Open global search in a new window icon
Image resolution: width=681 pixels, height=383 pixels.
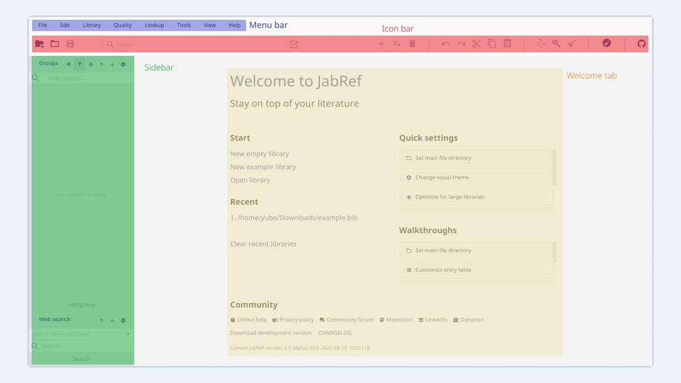tap(294, 44)
